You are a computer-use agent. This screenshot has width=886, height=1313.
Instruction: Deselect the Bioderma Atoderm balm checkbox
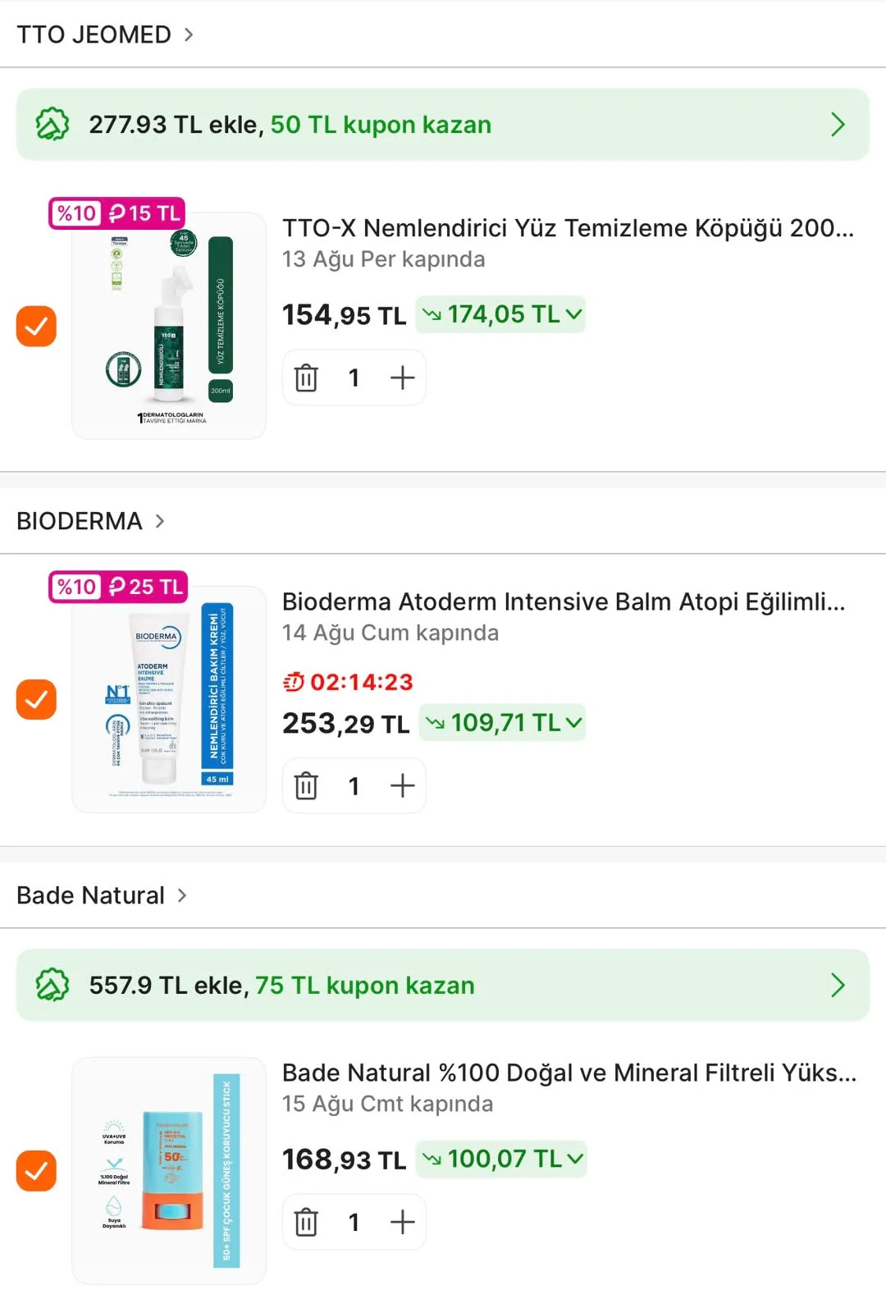36,699
